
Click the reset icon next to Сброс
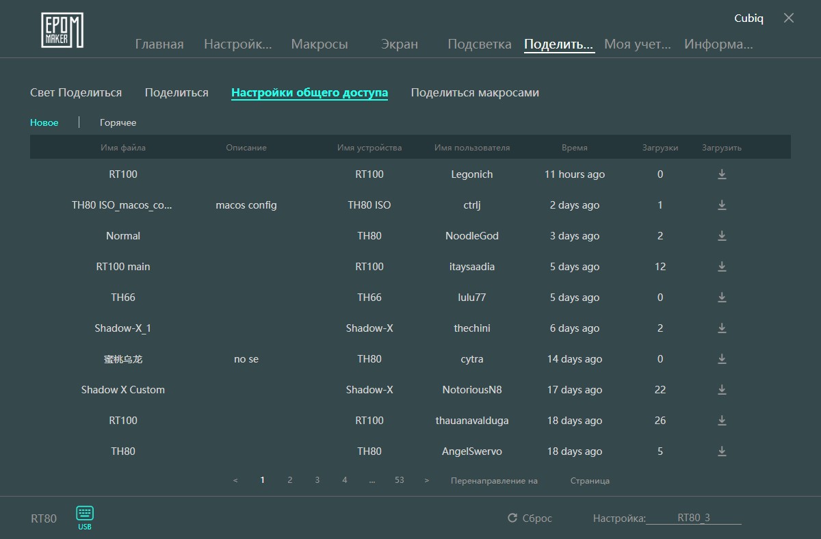(512, 518)
